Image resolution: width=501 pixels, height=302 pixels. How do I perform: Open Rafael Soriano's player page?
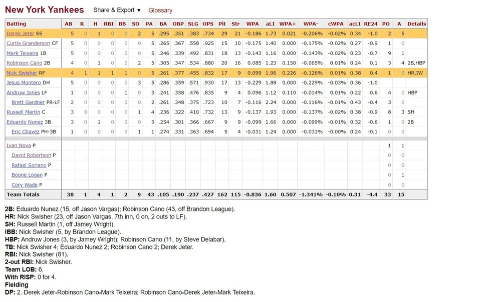pos(29,165)
